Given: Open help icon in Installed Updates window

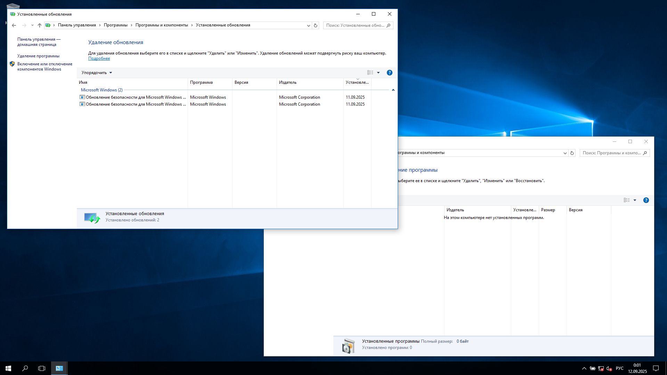Looking at the screenshot, I should pos(390,73).
